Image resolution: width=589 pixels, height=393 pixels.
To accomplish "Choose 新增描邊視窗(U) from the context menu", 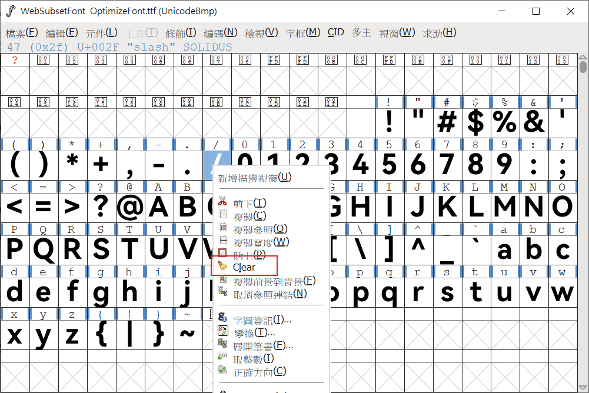I will 255,178.
